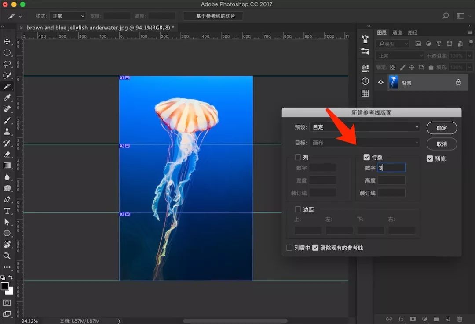Select the Eraser tool
Viewport: 475px width, 324px height.
[x=7, y=155]
